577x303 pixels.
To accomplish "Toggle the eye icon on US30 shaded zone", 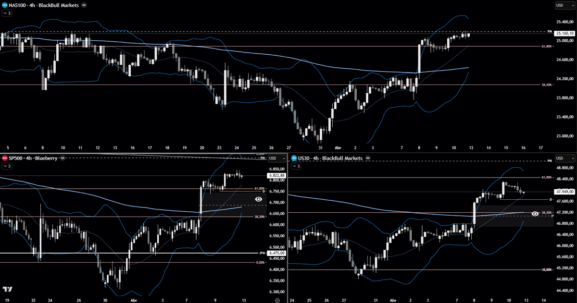I will [x=535, y=214].
